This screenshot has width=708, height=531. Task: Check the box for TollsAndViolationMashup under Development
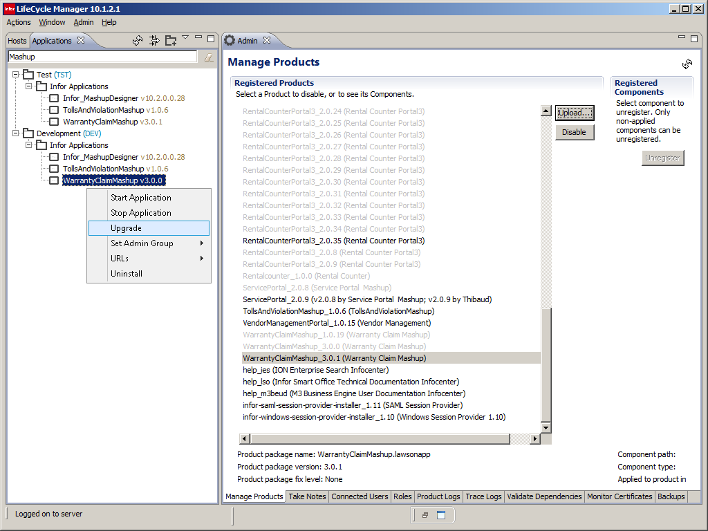click(x=54, y=169)
